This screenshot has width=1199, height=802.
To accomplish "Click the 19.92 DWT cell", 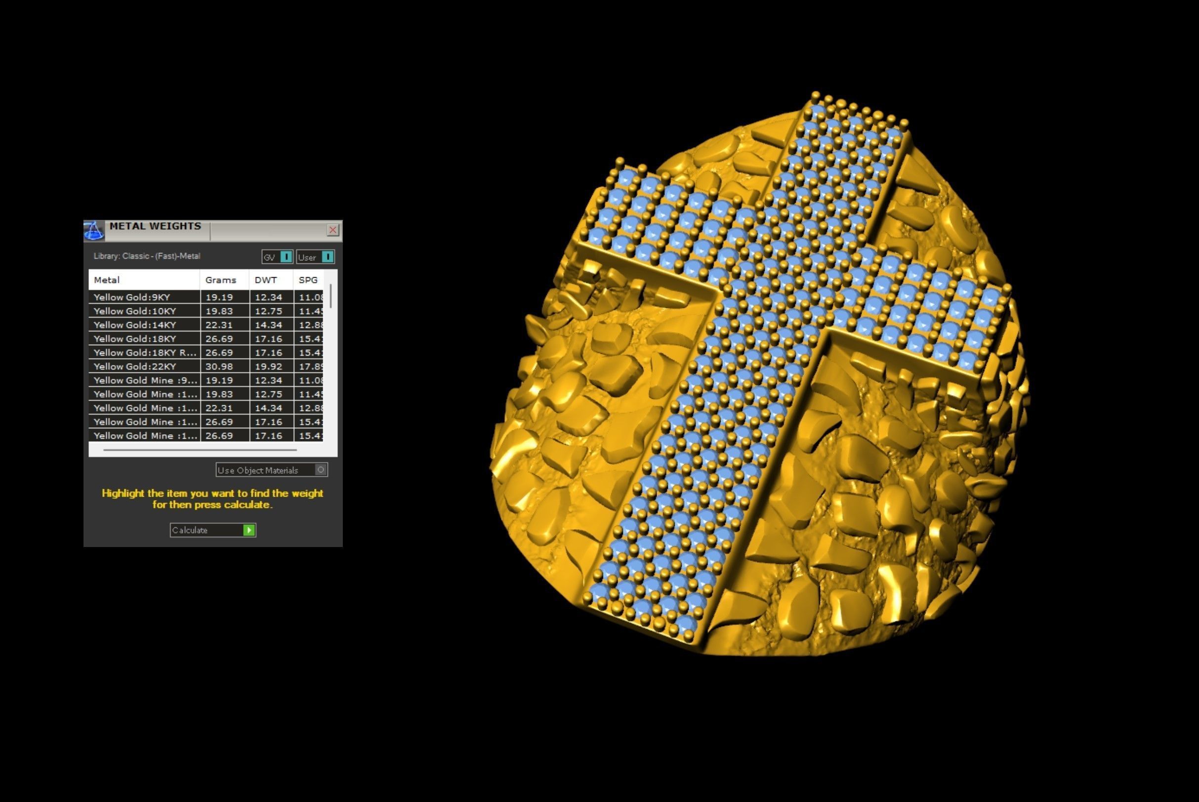I will [272, 366].
